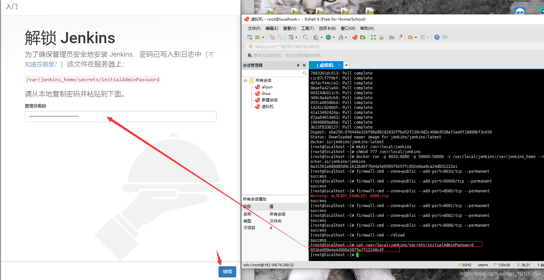The width and height of the screenshot is (544, 280).
Task: Close the session manager panel
Action: 304,65
